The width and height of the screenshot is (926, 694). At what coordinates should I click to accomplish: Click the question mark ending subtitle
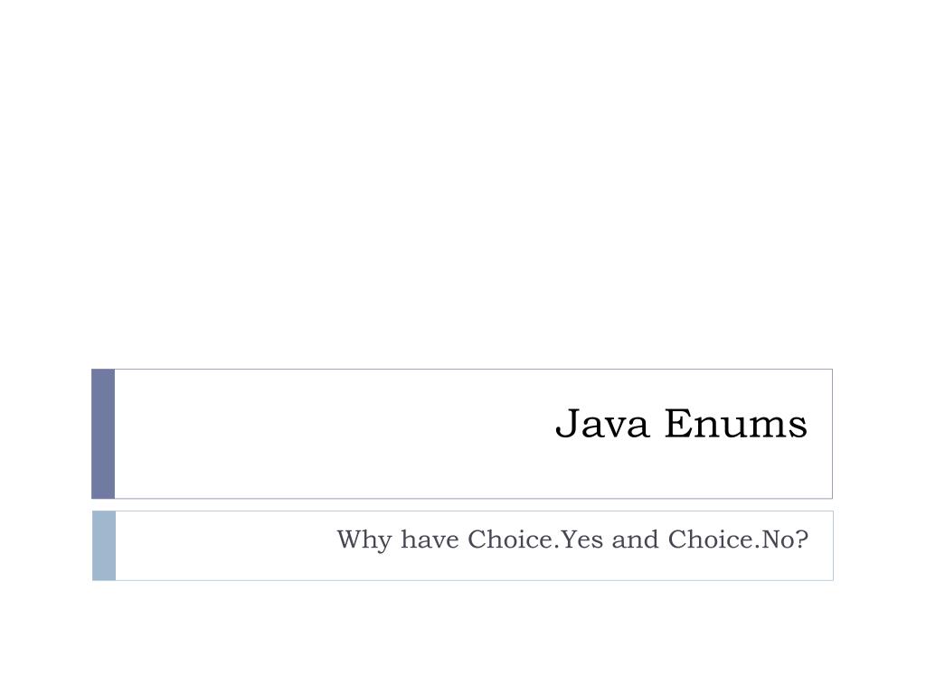click(x=803, y=539)
